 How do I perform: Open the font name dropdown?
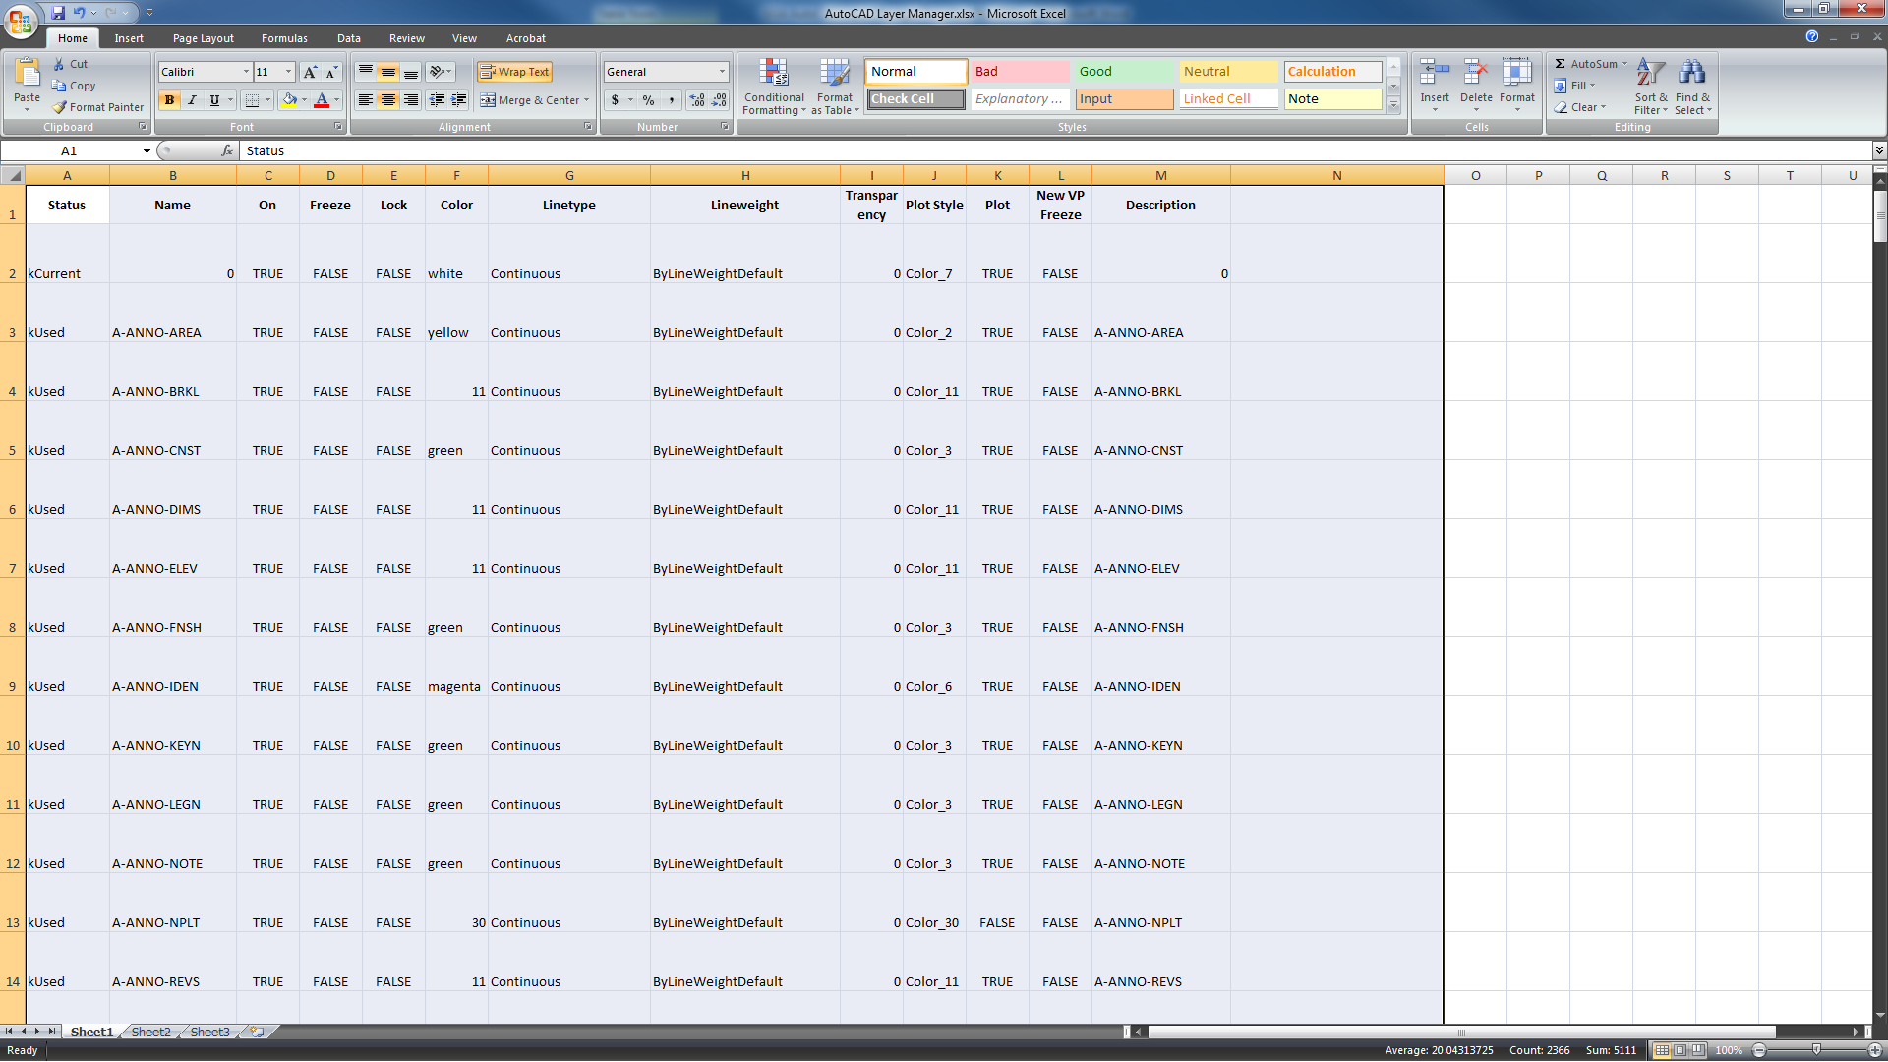click(246, 72)
